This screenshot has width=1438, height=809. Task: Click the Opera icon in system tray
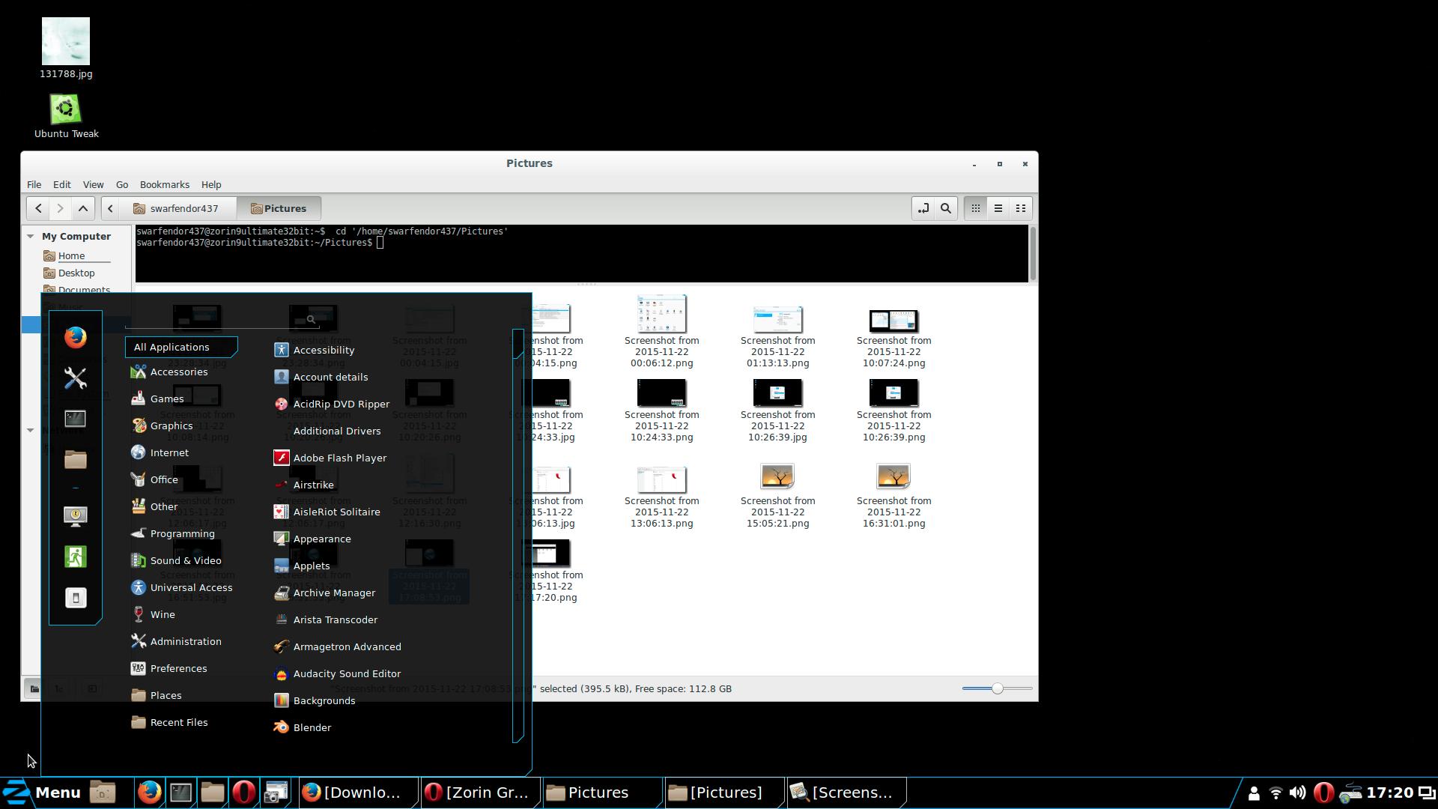tap(1323, 793)
